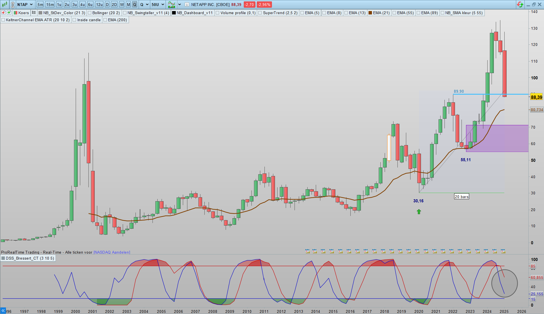Select the 5m timeframe

coord(40,5)
